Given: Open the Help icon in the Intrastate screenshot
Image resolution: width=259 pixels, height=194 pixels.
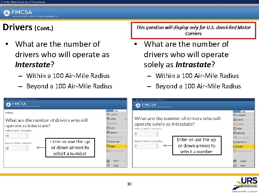Looking at the screenshot, I should tap(235, 166).
